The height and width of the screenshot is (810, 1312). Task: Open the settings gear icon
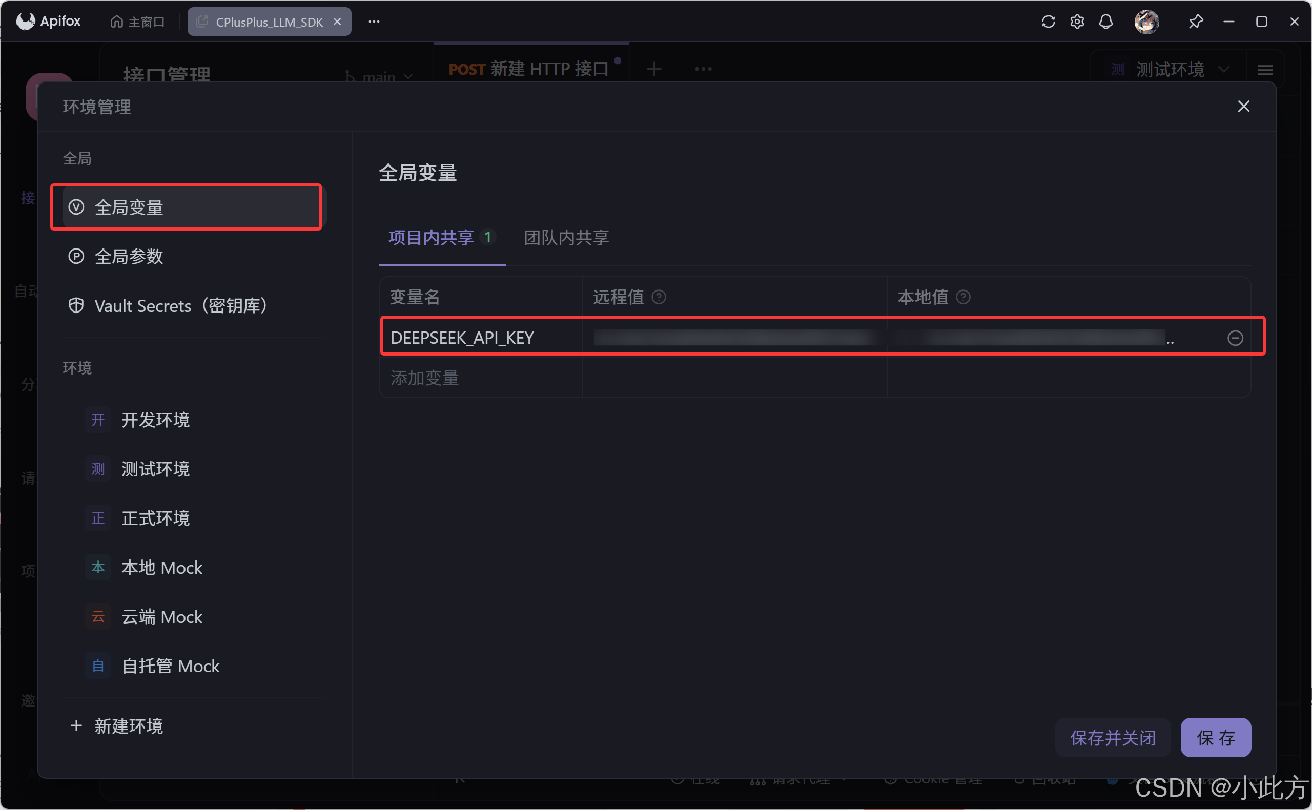[1077, 22]
